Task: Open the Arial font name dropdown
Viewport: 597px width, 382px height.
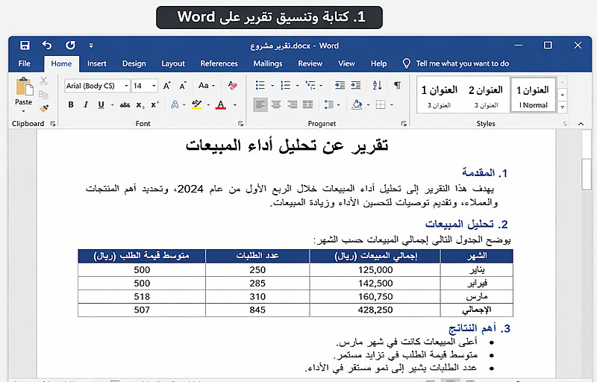Action: pos(126,86)
